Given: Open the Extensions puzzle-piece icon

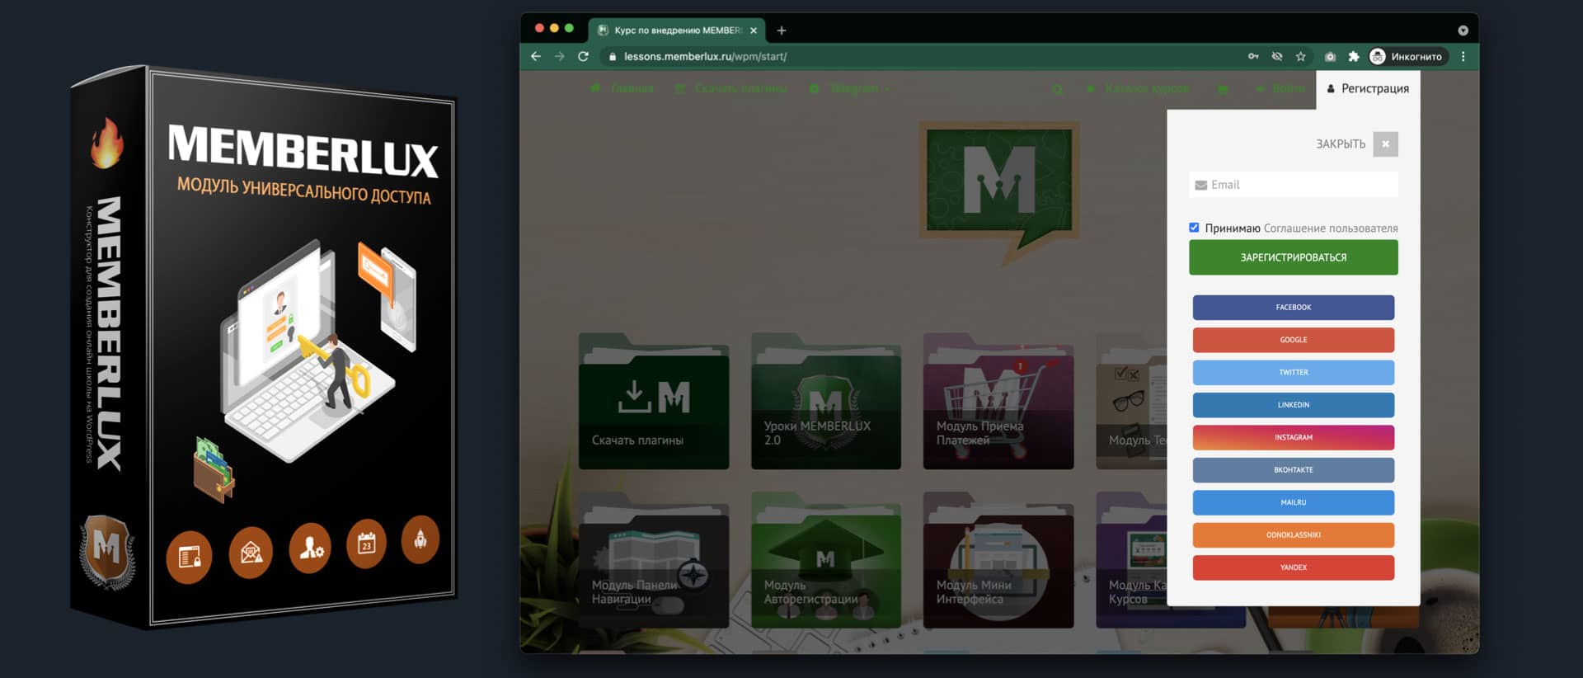Looking at the screenshot, I should tap(1353, 56).
